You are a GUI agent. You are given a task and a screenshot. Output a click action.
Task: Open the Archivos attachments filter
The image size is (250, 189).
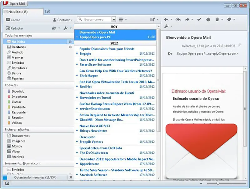pos(38,157)
